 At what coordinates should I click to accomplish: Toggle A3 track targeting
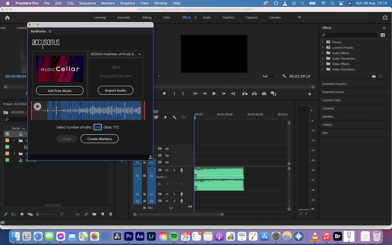151,201
